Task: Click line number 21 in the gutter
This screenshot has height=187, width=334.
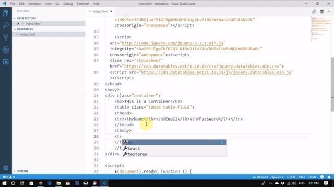Action: [x=96, y=96]
